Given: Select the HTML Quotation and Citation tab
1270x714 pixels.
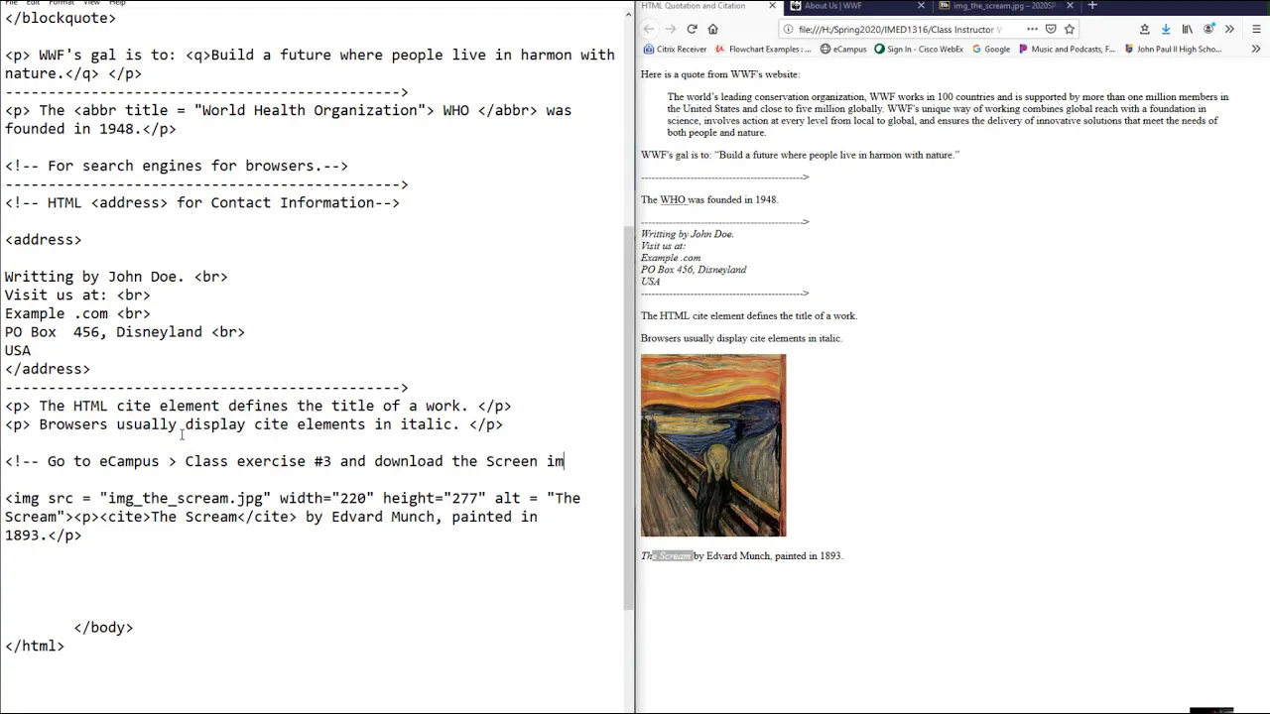Looking at the screenshot, I should coord(707,6).
